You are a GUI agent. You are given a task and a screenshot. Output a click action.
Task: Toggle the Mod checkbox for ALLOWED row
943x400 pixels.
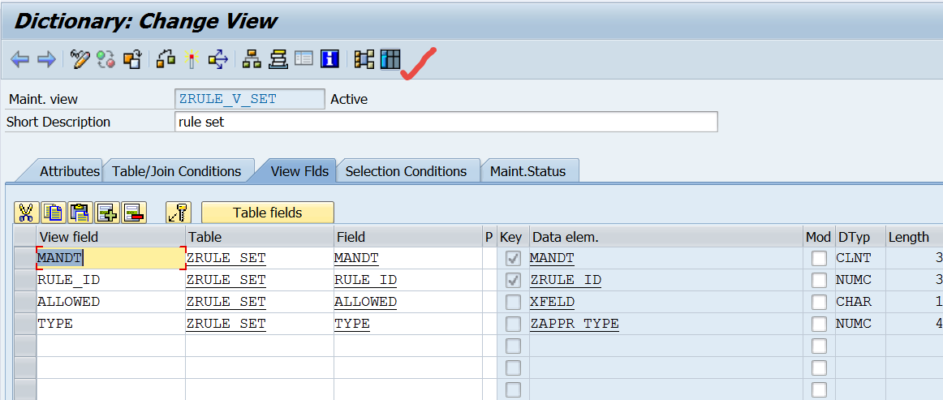point(819,302)
